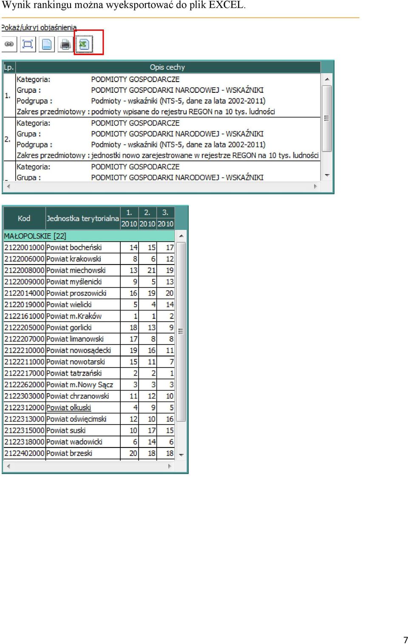Select row 'Powiat tatrzański'
Viewport: 408px width, 644px height.
(x=89, y=373)
